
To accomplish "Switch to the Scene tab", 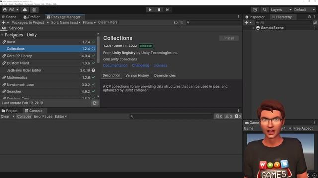I will [x=9, y=17].
